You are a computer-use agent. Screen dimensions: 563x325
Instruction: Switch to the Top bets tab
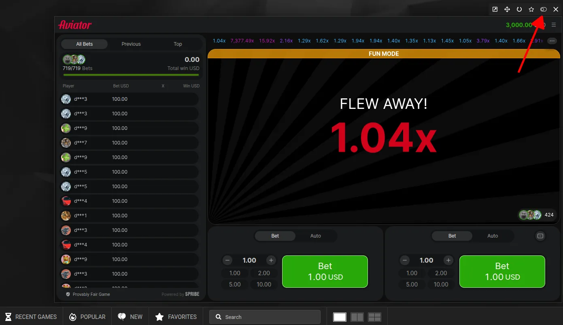178,44
